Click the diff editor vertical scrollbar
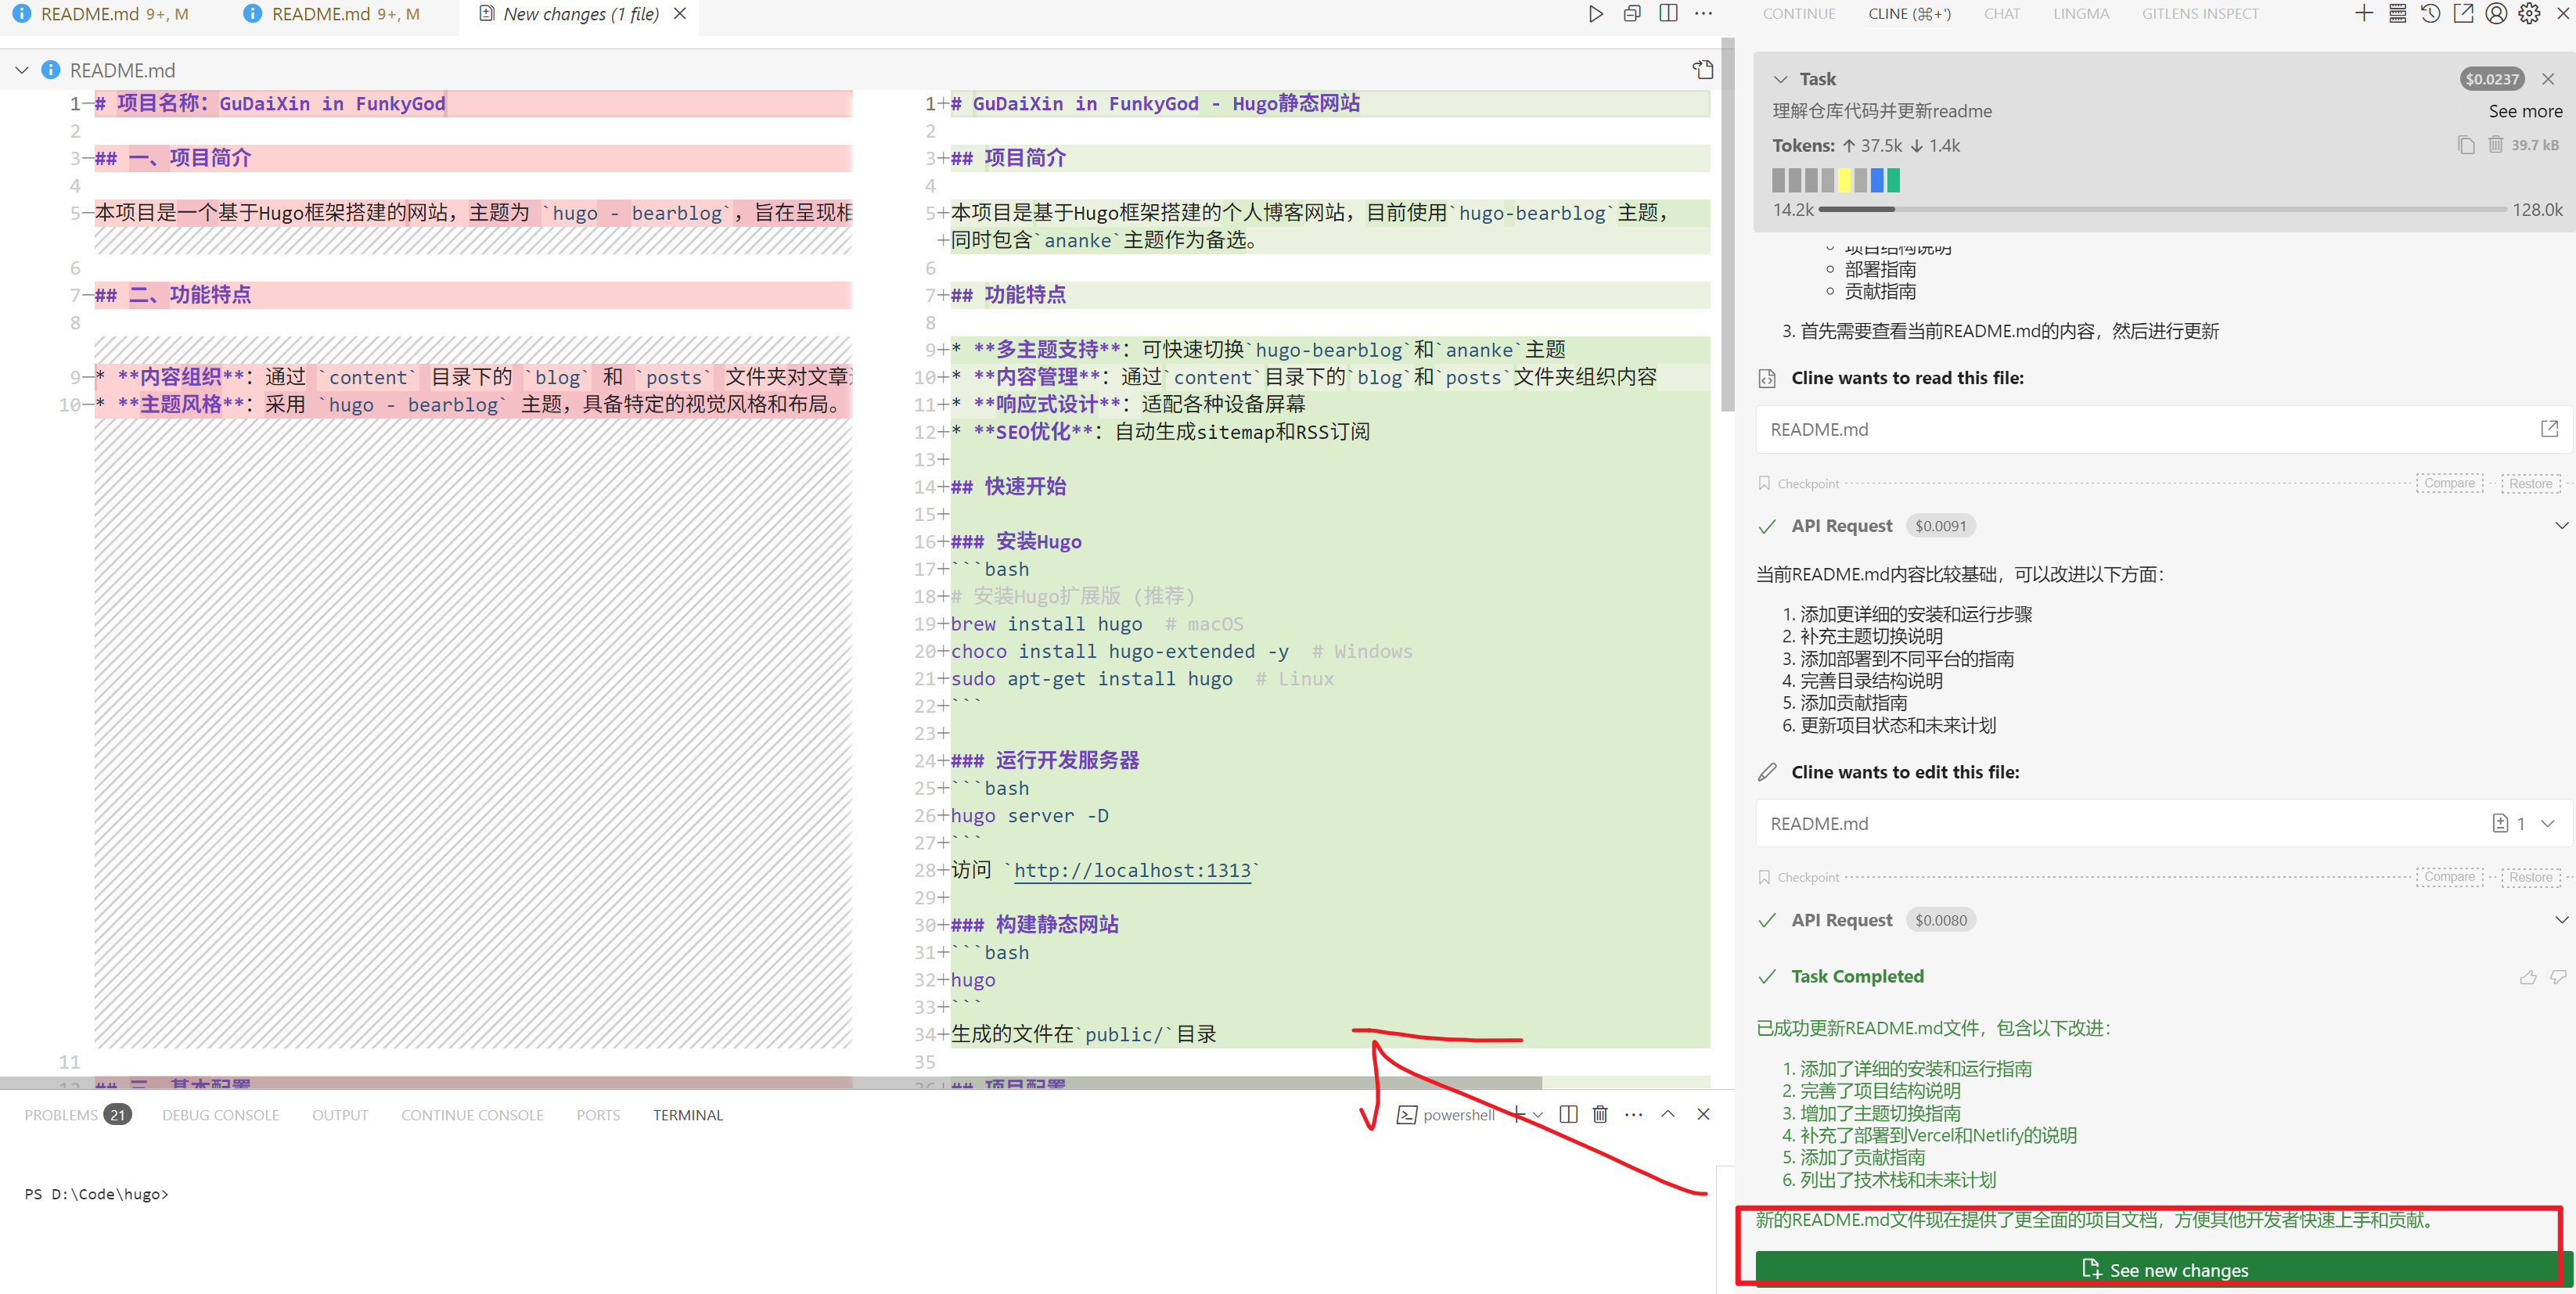This screenshot has height=1294, width=2576. click(x=1727, y=225)
